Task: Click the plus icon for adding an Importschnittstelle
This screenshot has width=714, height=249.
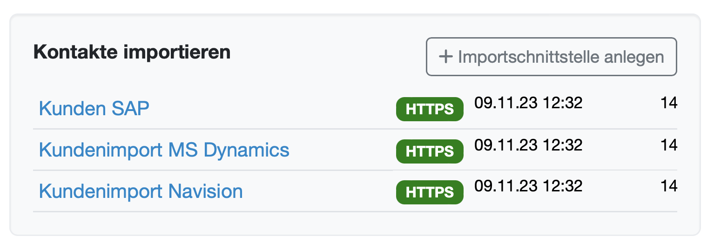Action: (x=446, y=57)
